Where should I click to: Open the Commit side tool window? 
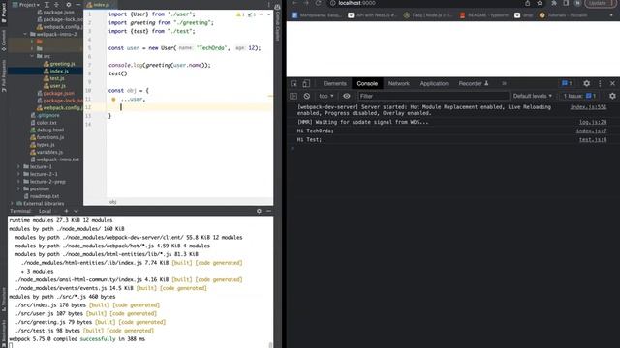4,41
